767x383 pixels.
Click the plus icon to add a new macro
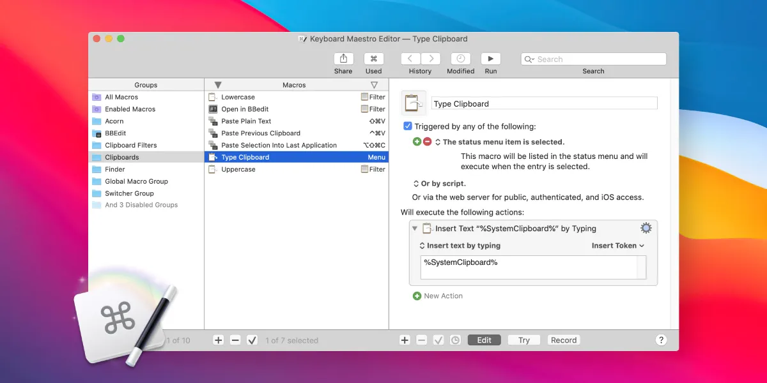405,340
